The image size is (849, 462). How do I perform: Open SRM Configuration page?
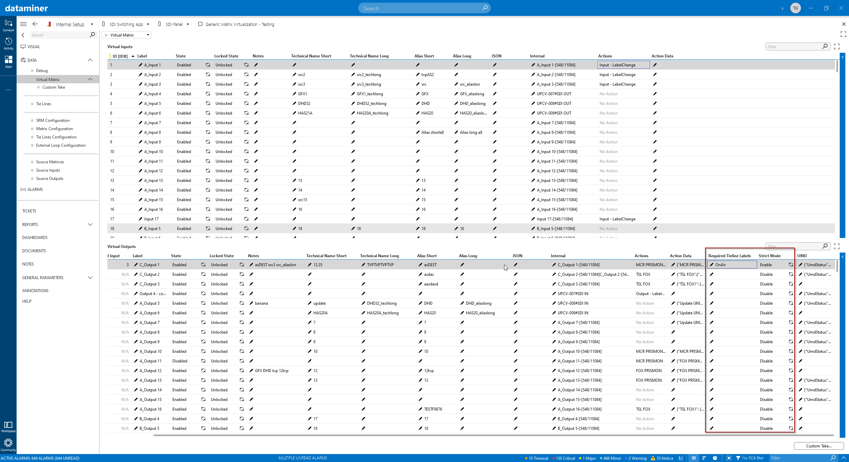(53, 120)
